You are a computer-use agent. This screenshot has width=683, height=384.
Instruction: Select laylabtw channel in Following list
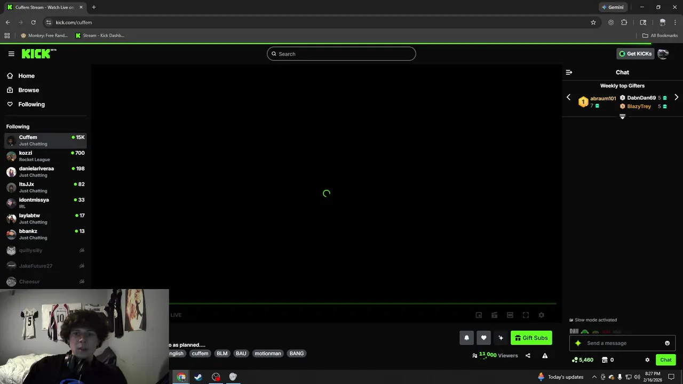(x=45, y=219)
